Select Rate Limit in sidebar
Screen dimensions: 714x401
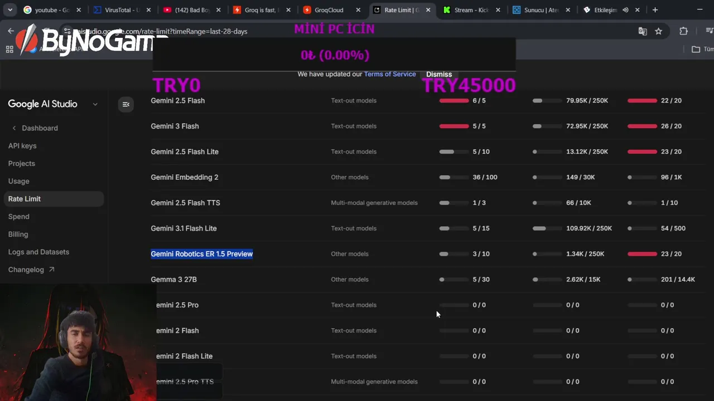54,199
